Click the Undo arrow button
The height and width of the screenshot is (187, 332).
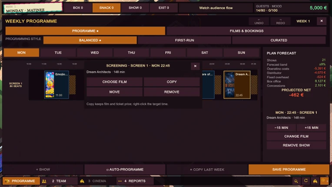259,21
